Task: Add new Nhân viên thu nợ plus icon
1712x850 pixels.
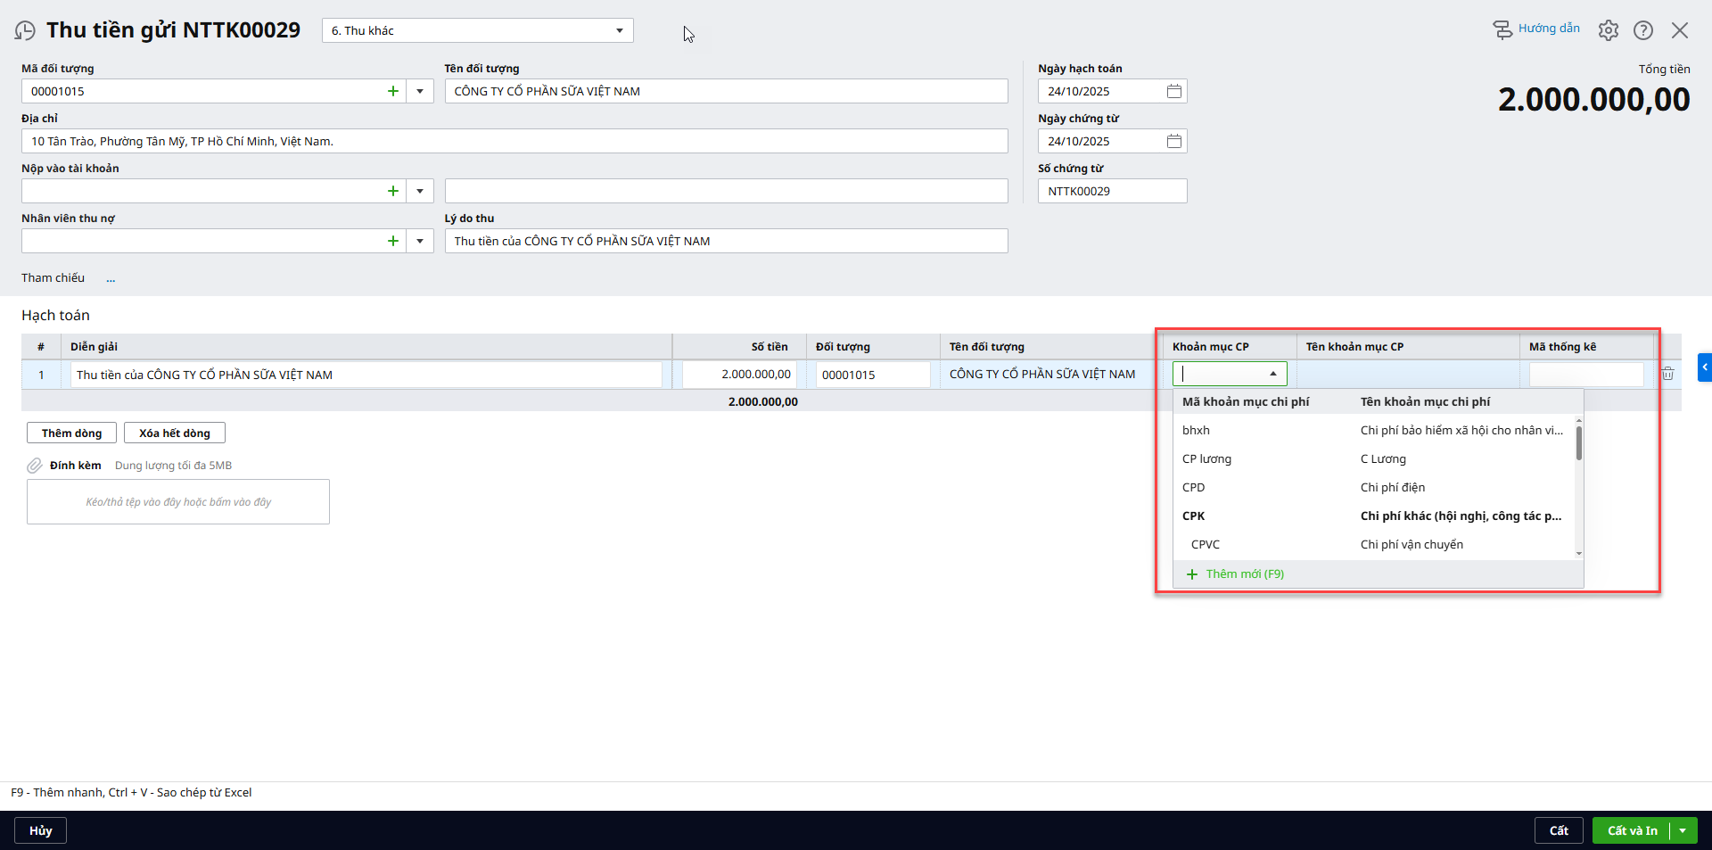Action: pyautogui.click(x=392, y=241)
